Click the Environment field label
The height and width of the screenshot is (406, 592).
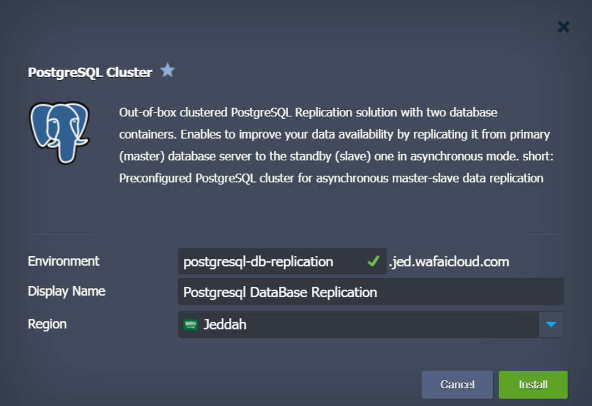point(63,261)
